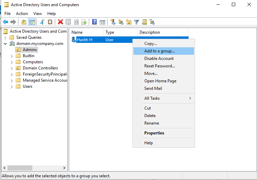Expand the Saved Queries tree node
Screen dimensions: 257x180
tap(5, 37)
